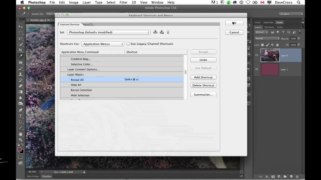
Task: Open the Sample Size dropdown in options bar
Action: (x=50, y=14)
